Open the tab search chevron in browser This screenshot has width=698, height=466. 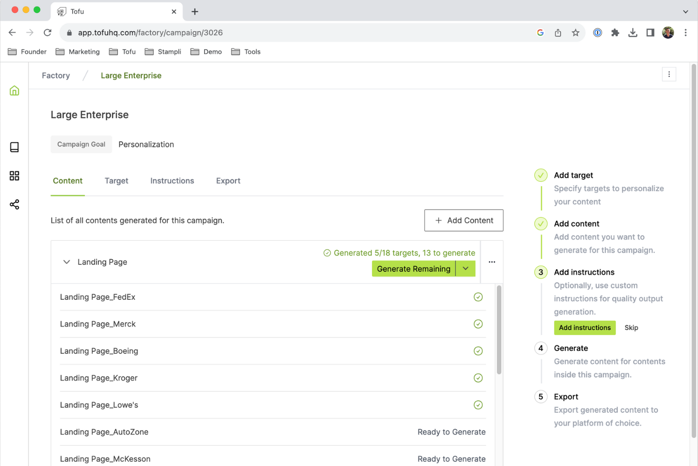[685, 11]
